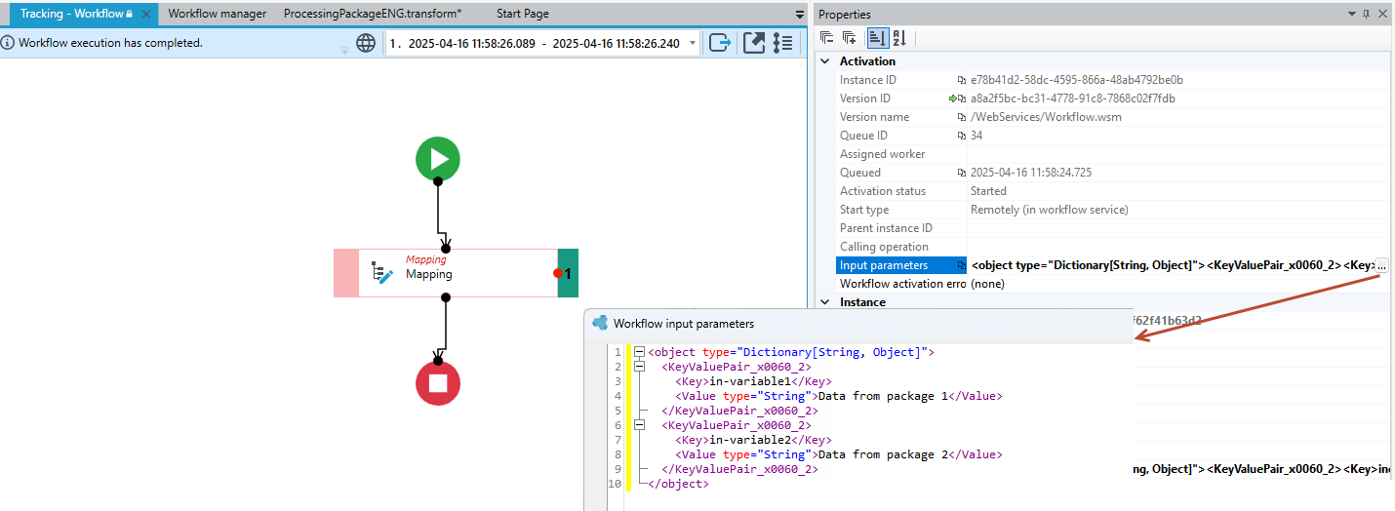1395x511 pixels.
Task: Collapse first KeyValuePair node at line 2
Action: (639, 367)
